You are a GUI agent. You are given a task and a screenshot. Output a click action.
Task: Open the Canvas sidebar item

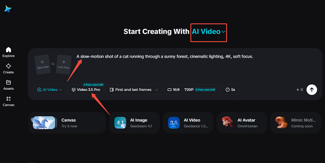(9, 101)
